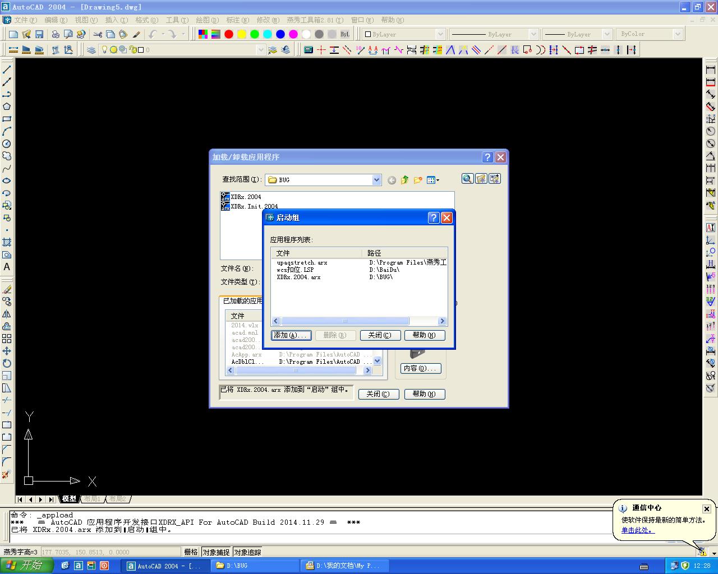Click the Redo arrow icon

click(x=172, y=34)
